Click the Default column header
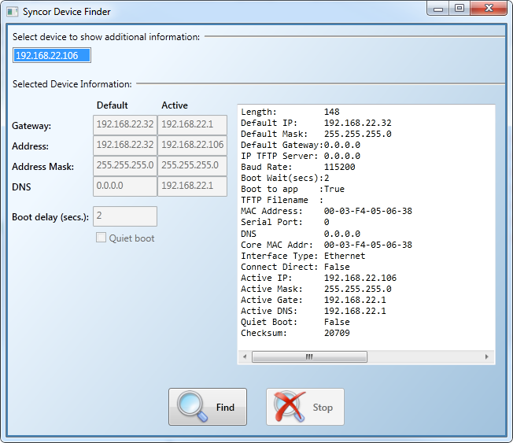The height and width of the screenshot is (443, 513). pos(113,105)
